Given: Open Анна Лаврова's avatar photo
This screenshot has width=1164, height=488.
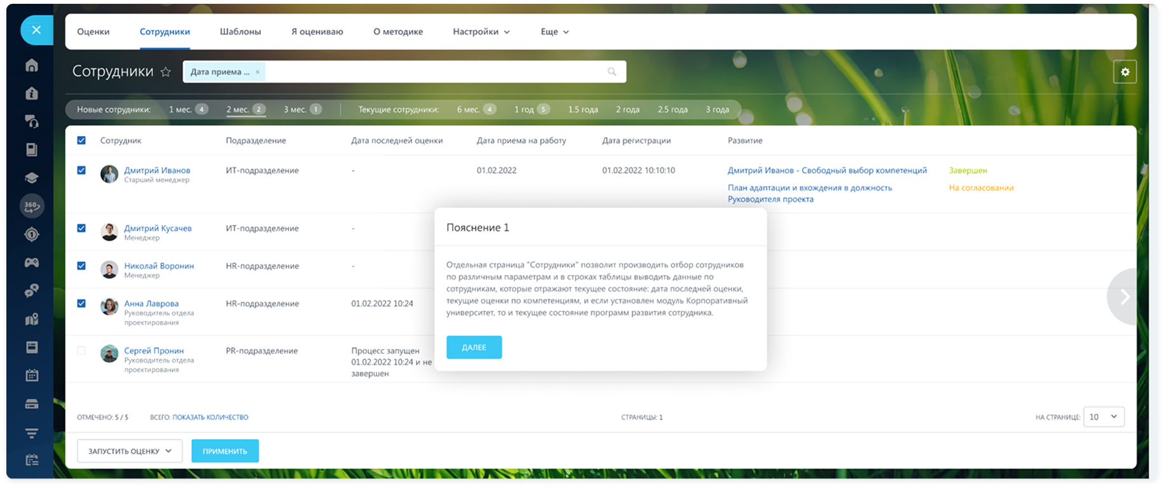Looking at the screenshot, I should click(109, 307).
